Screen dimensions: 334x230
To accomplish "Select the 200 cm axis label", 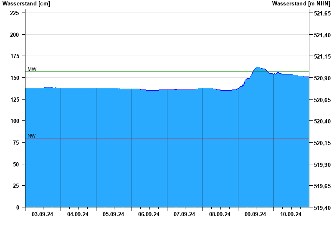I will [x=15, y=35].
